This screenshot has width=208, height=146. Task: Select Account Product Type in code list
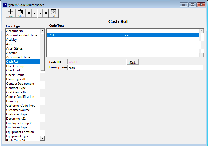(x=22, y=35)
